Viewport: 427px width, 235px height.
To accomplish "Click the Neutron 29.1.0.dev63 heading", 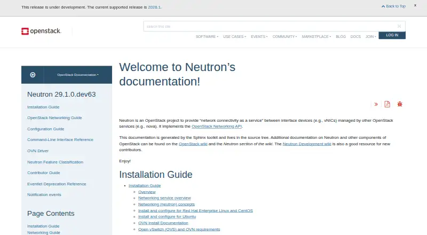I will (61, 95).
